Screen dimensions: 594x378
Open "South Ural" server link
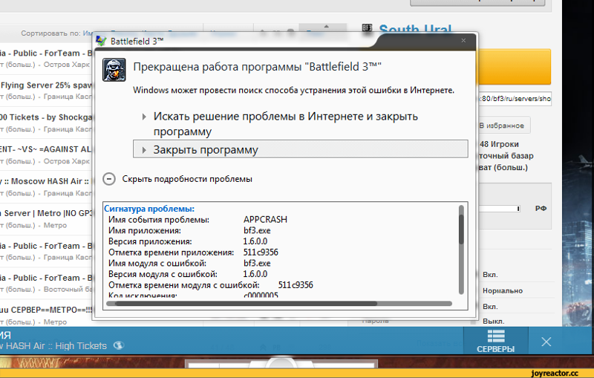[x=415, y=29]
